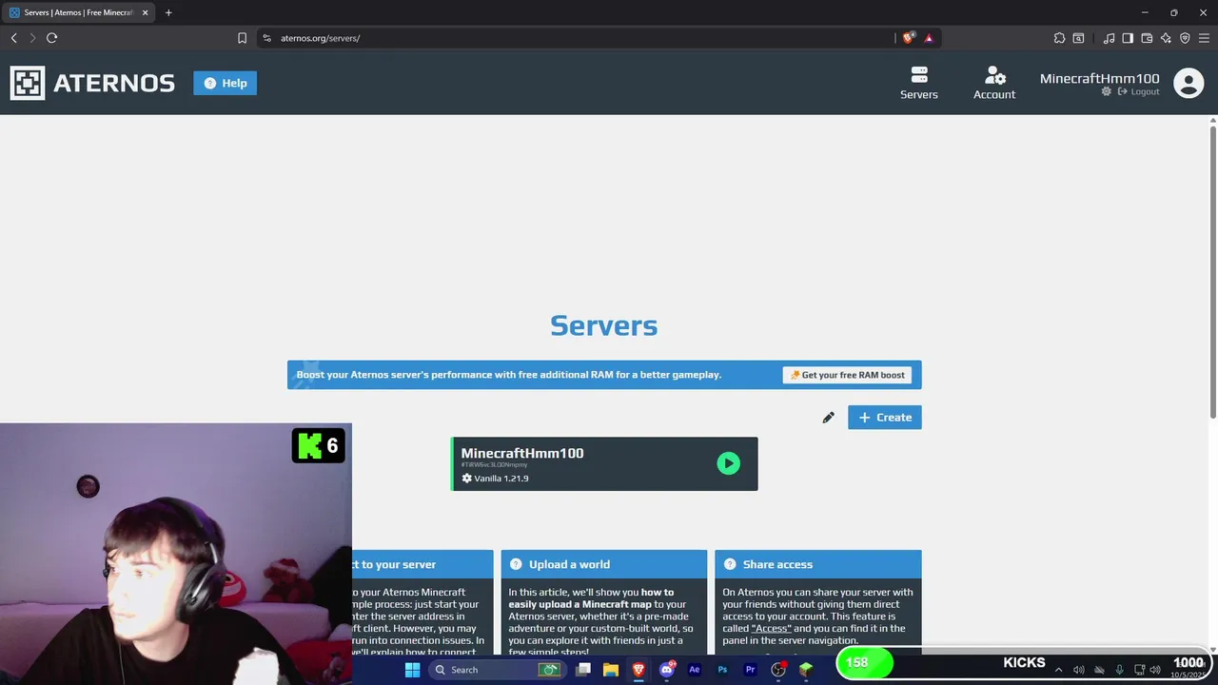Open a new browser tab

[x=168, y=12]
